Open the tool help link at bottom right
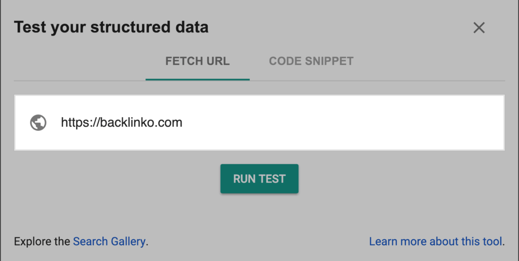Image resolution: width=519 pixels, height=261 pixels. (436, 241)
